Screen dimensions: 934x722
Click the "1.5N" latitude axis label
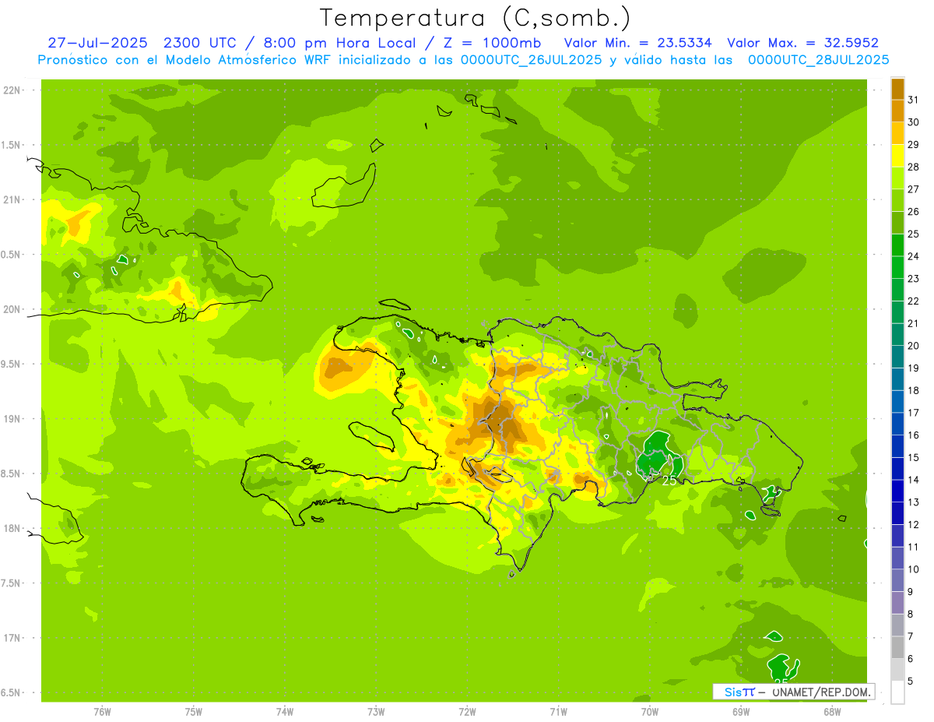pyautogui.click(x=12, y=145)
